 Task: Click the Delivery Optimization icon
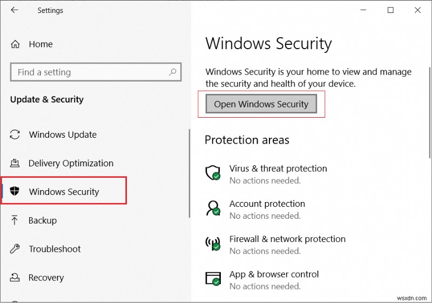point(16,163)
